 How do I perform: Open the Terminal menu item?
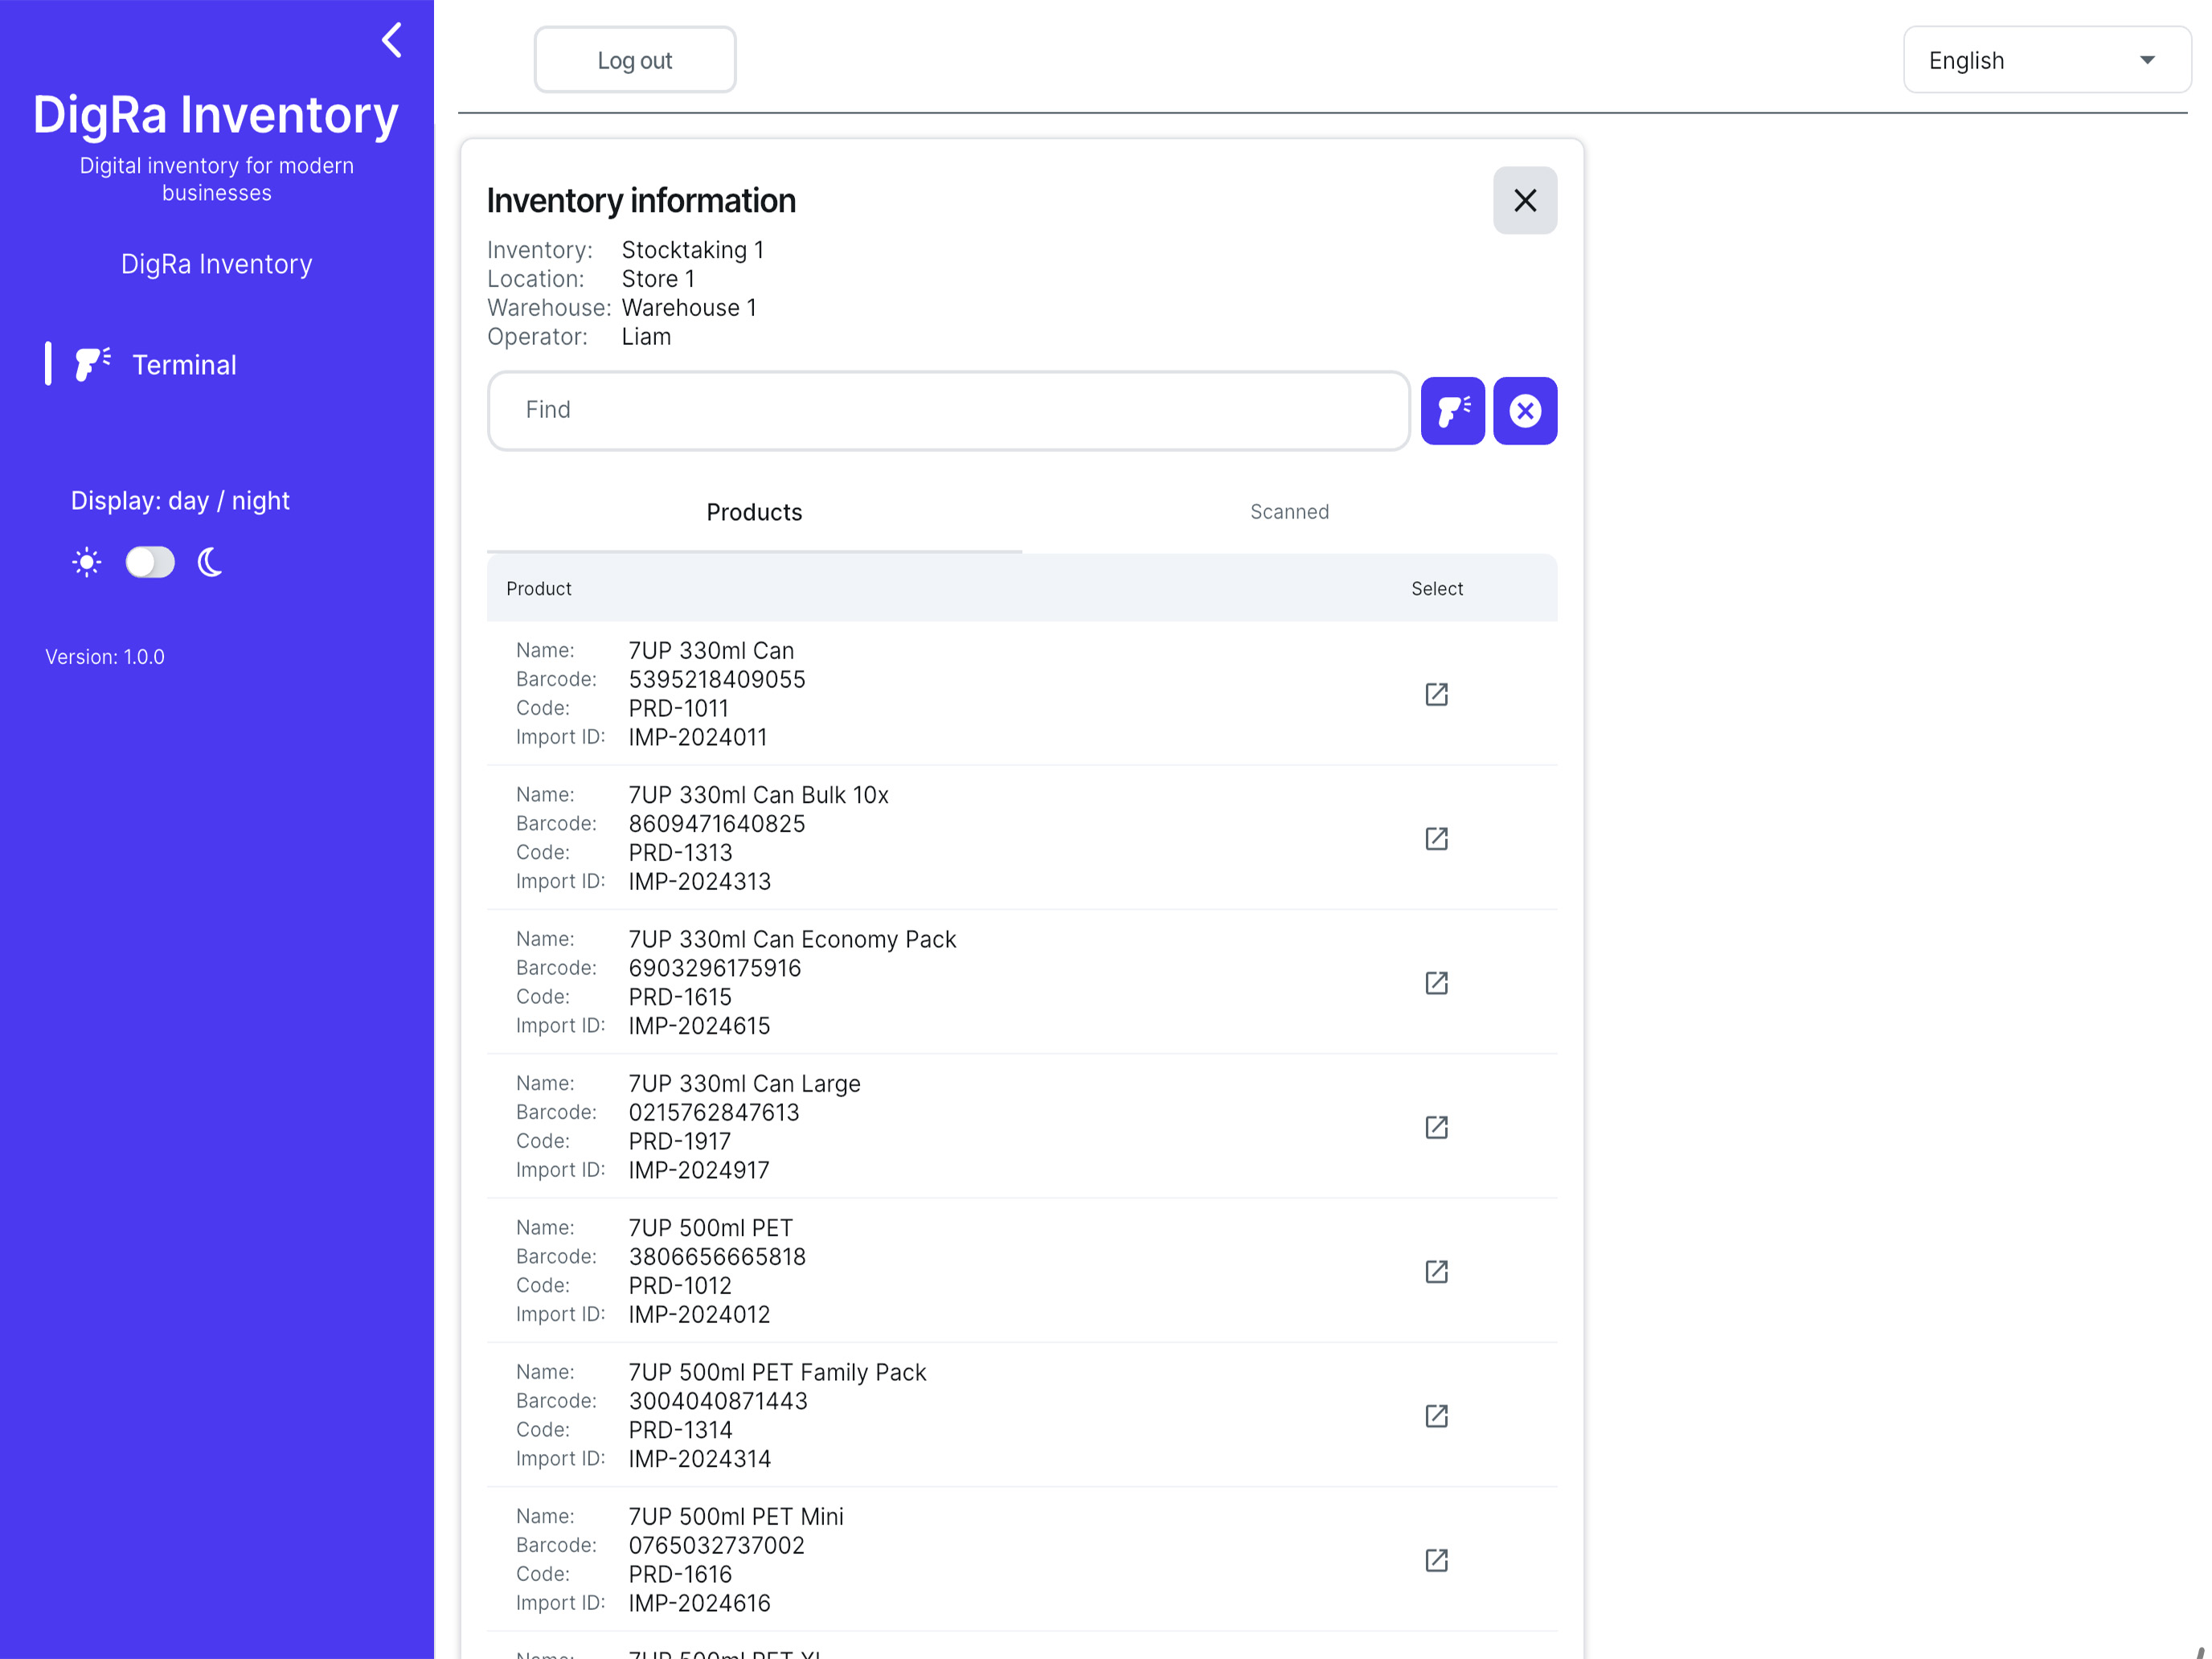184,365
